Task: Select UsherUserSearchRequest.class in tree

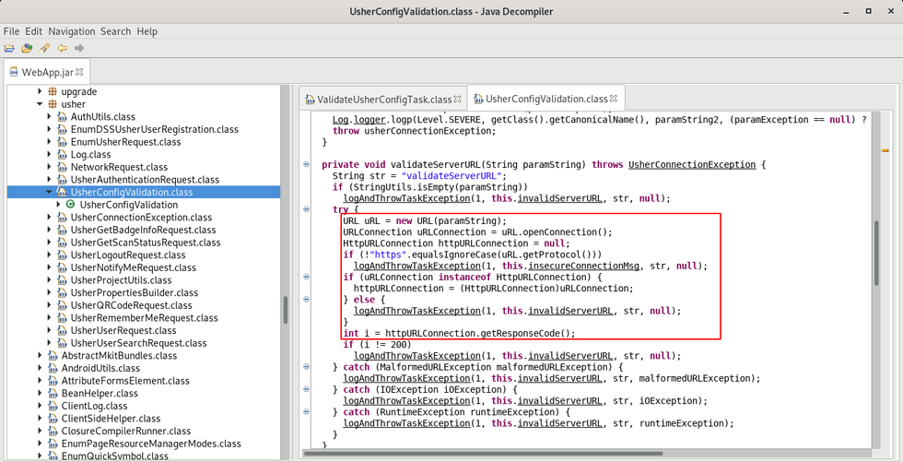Action: tap(138, 343)
